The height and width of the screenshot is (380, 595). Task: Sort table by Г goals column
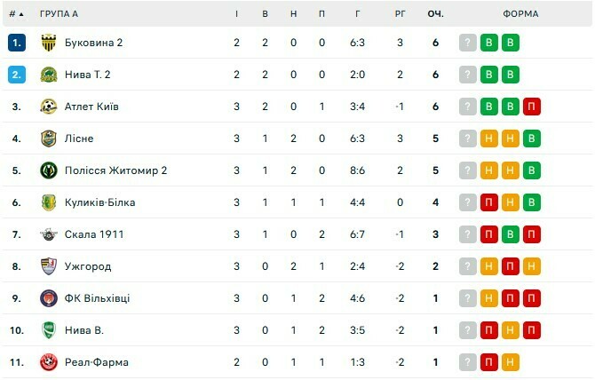tap(357, 14)
